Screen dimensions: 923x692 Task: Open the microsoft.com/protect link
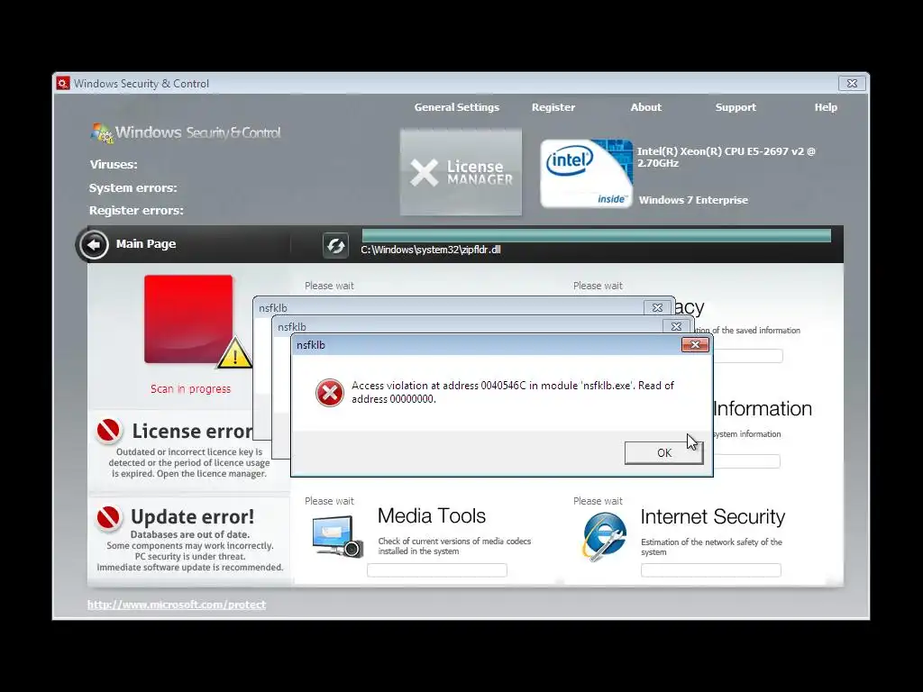(x=177, y=605)
